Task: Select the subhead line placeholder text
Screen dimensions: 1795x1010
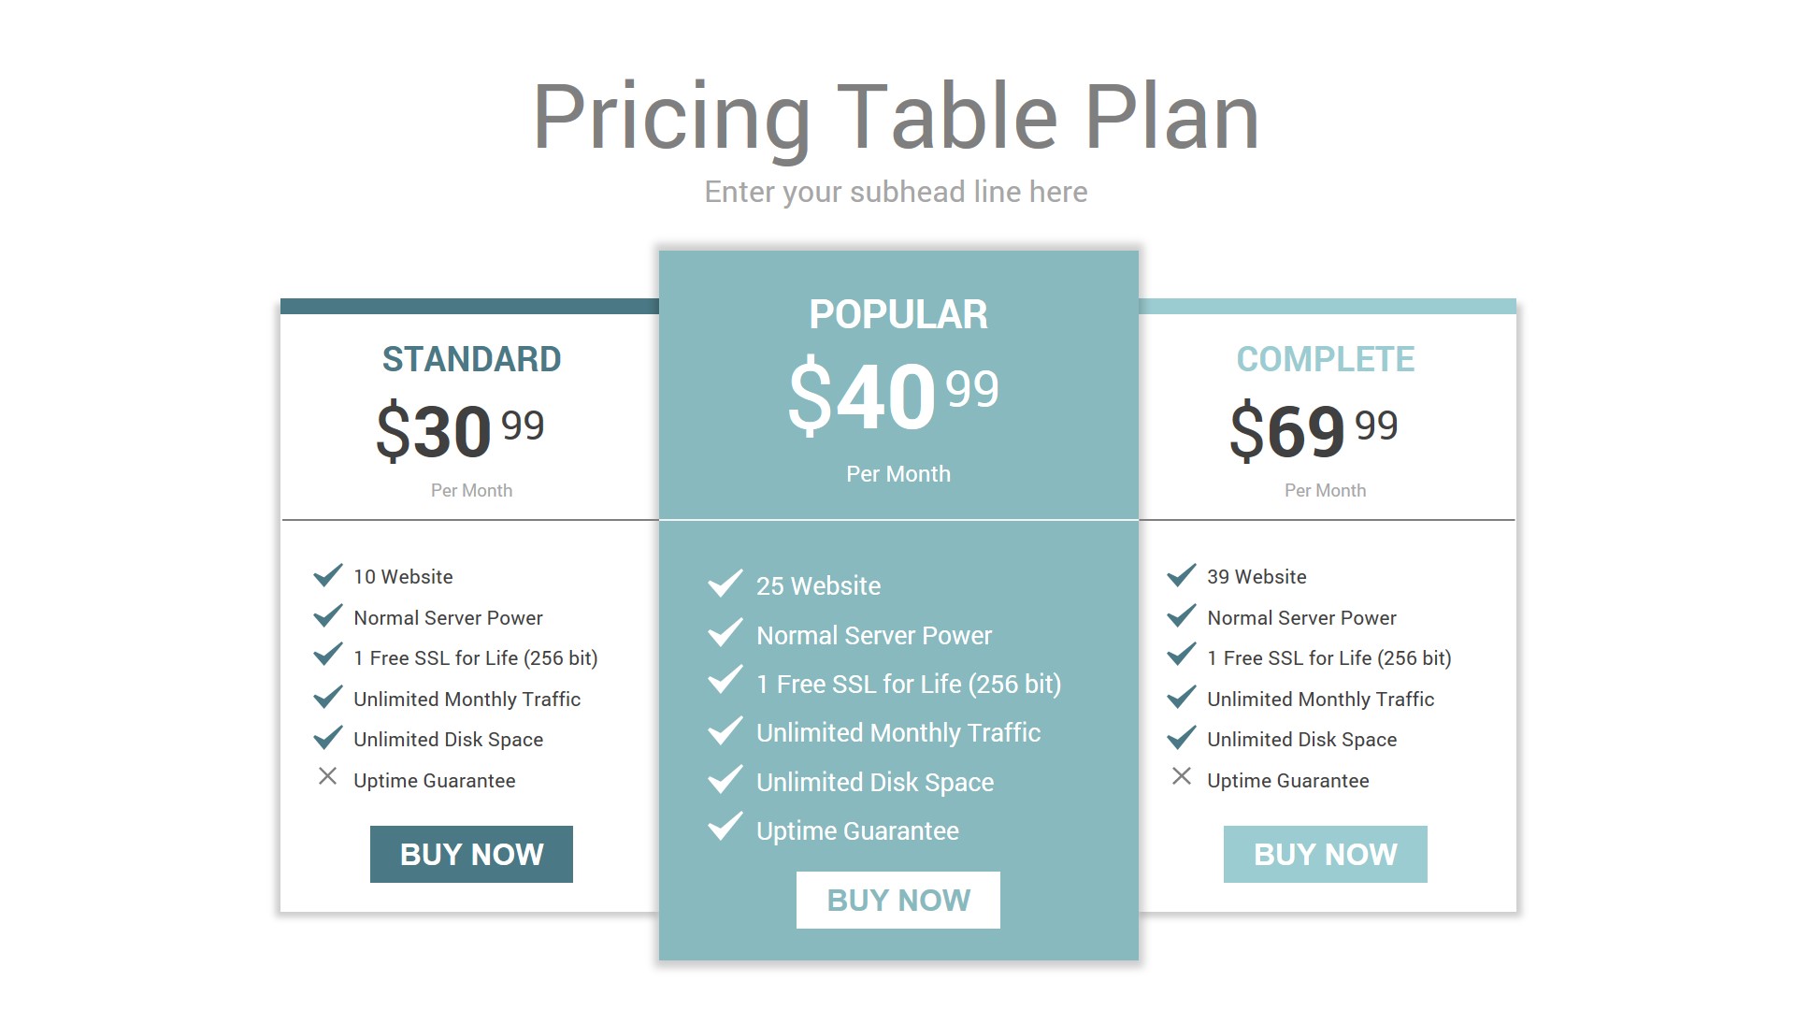Action: point(896,192)
